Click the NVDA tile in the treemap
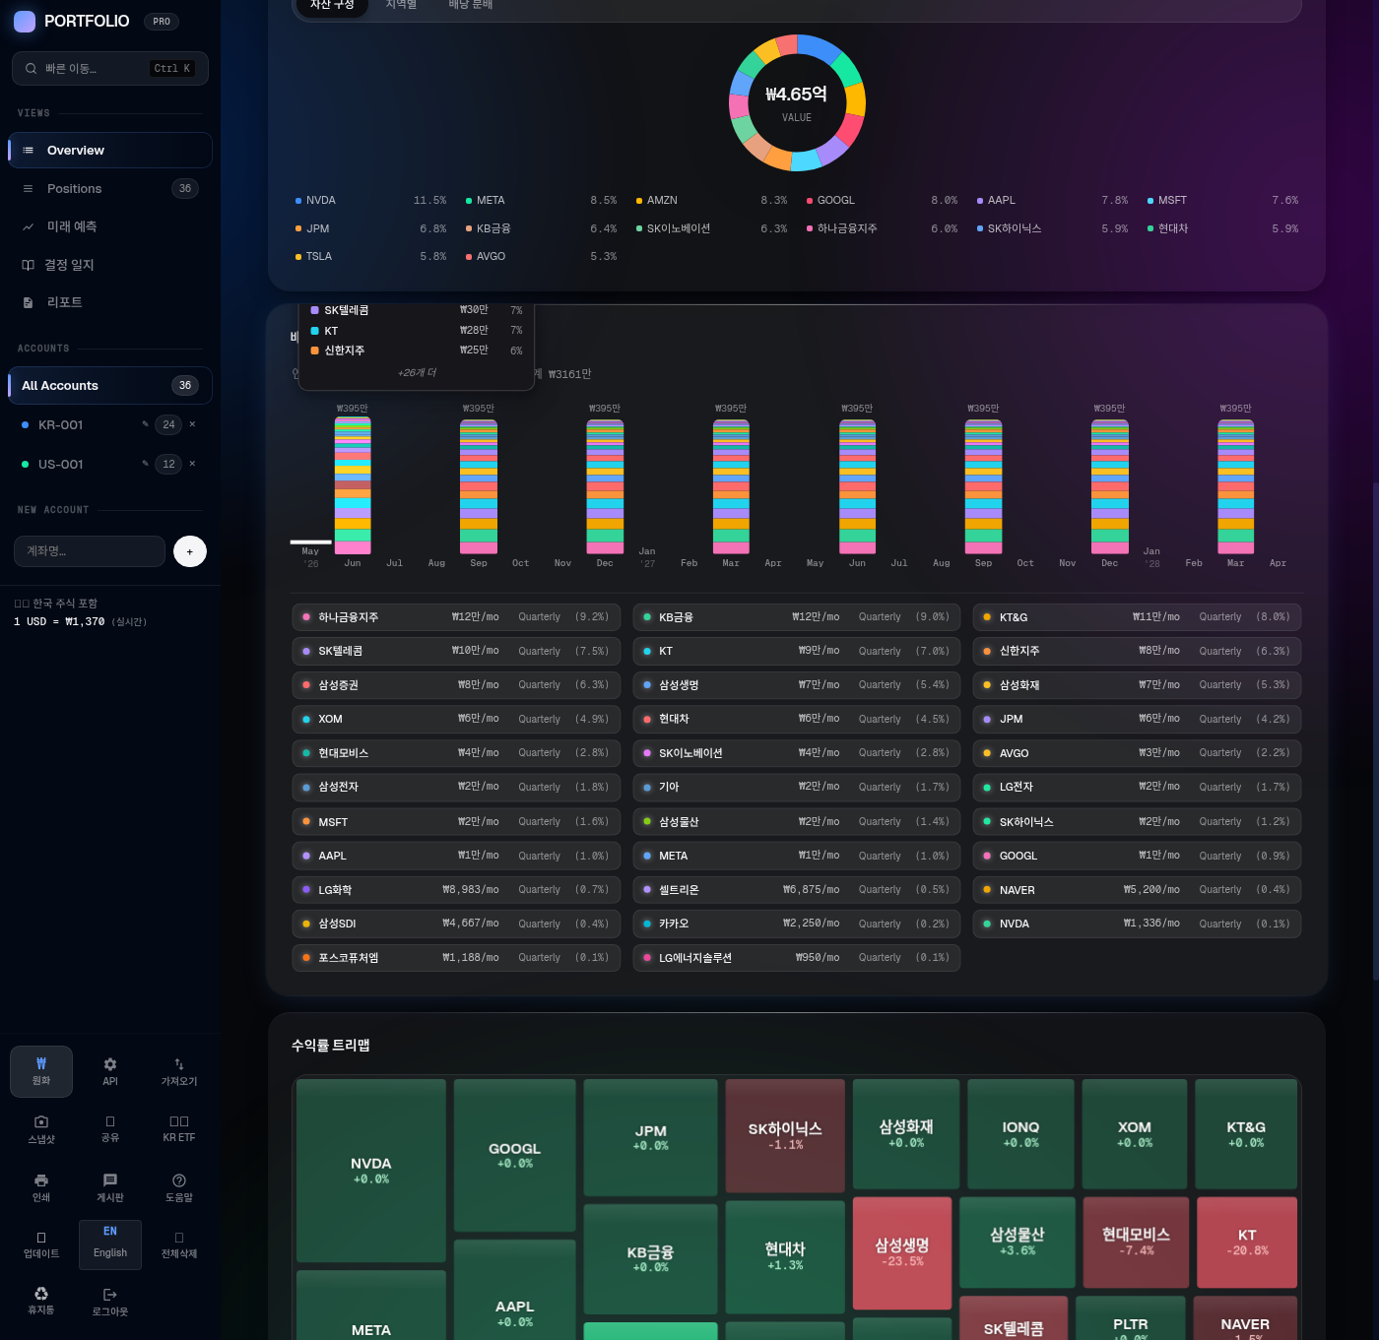The image size is (1379, 1340). coord(371,1171)
